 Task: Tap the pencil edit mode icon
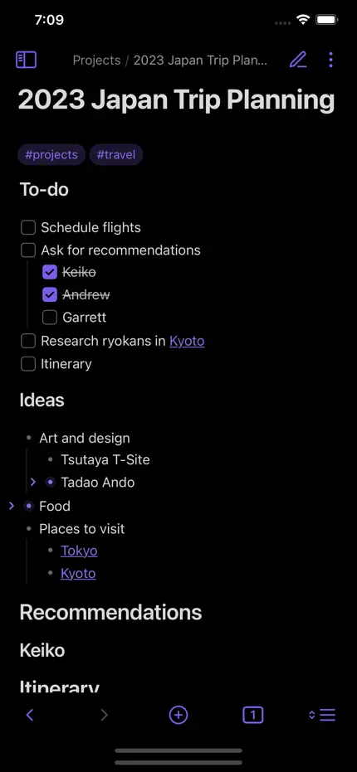click(x=298, y=60)
